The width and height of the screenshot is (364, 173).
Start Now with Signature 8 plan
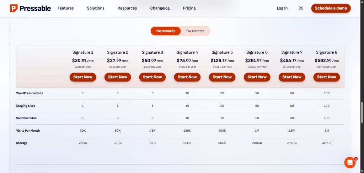point(327,77)
